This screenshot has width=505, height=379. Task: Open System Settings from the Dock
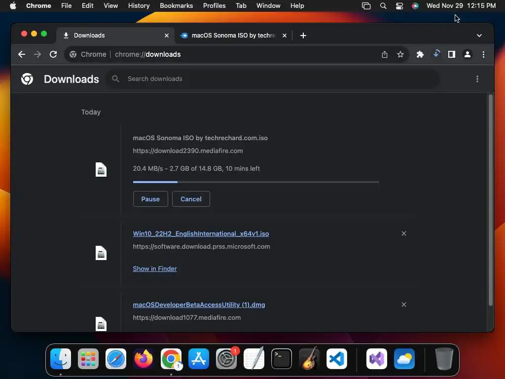tap(226, 359)
